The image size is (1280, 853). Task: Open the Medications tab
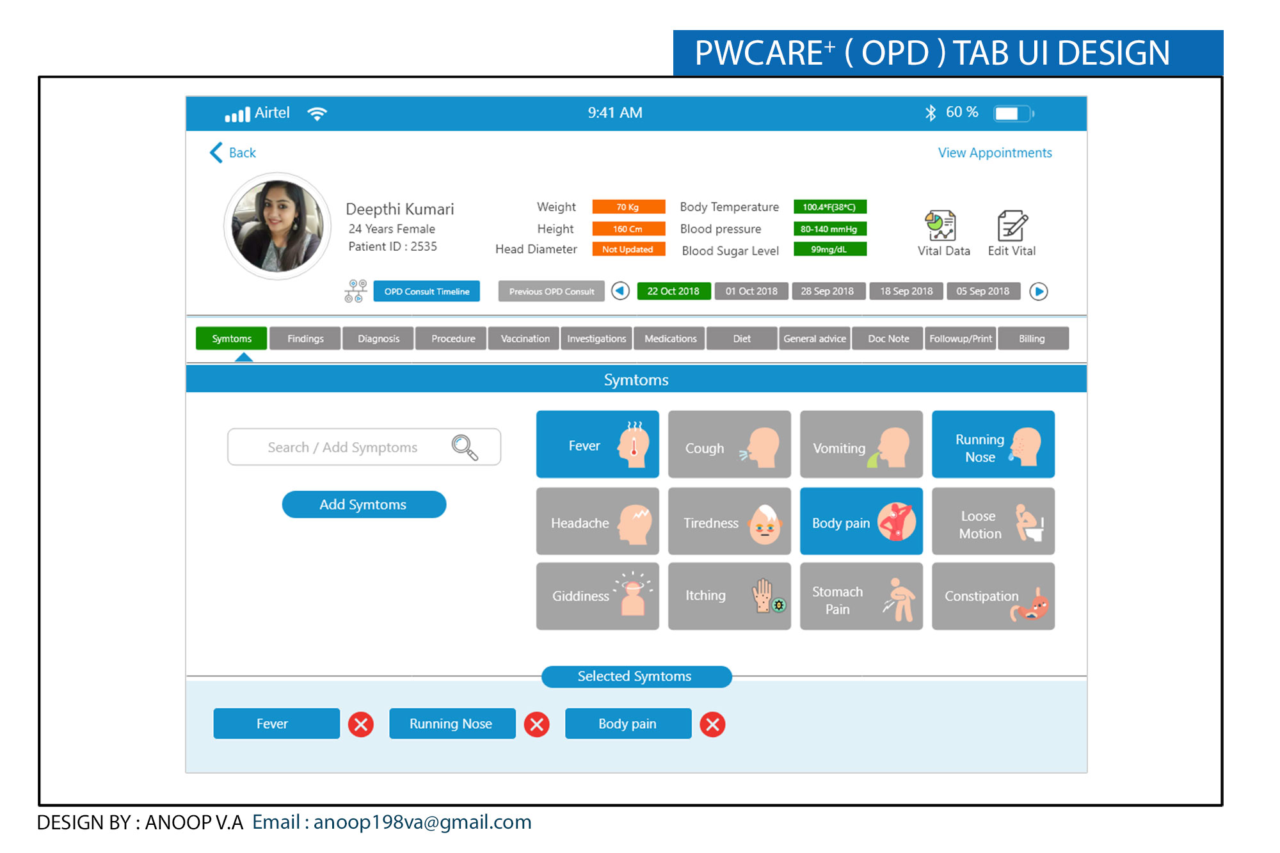[670, 339]
